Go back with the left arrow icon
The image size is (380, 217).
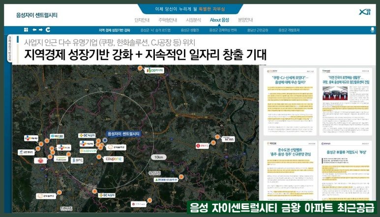pyautogui.click(x=34, y=30)
